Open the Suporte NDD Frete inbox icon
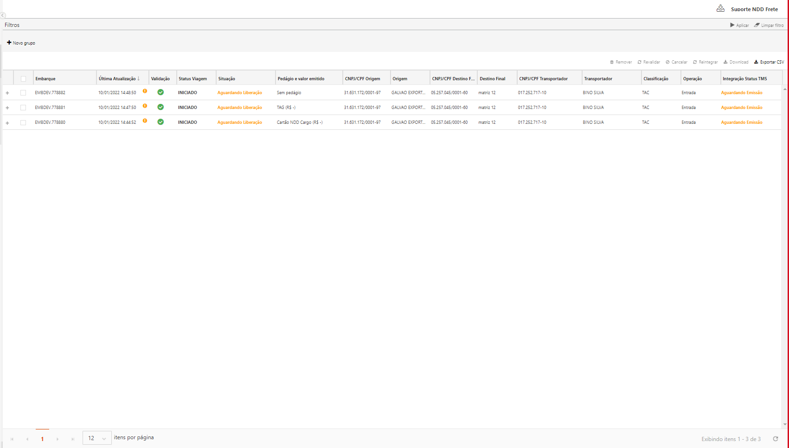Viewport: 789px width, 448px height. tap(720, 8)
